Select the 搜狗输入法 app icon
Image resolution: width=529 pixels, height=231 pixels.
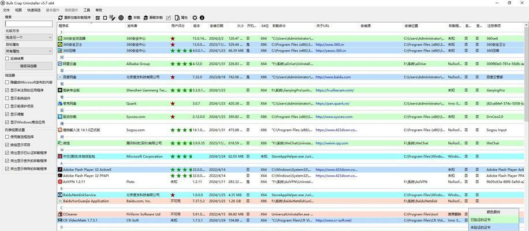click(60, 130)
